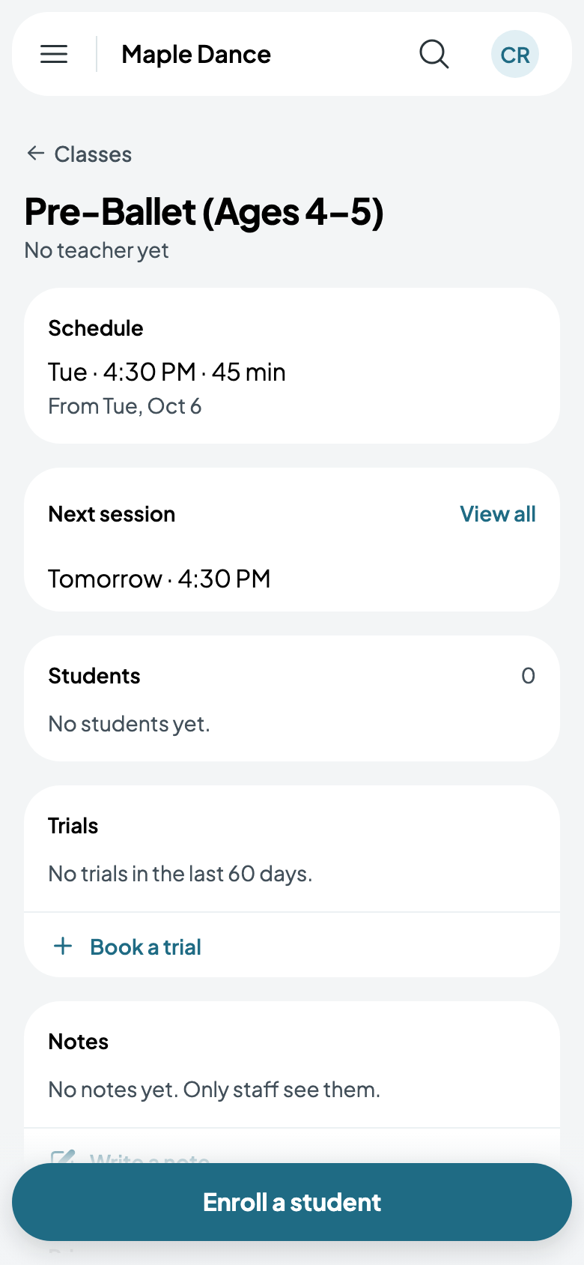Screen dimensions: 584x1265
Task: View all sessions link
Action: pyautogui.click(x=498, y=514)
